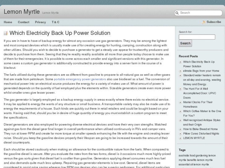Click the arrow bullet beside 'The Hunt For A Well'
The image size is (225, 168).
(x=180, y=89)
